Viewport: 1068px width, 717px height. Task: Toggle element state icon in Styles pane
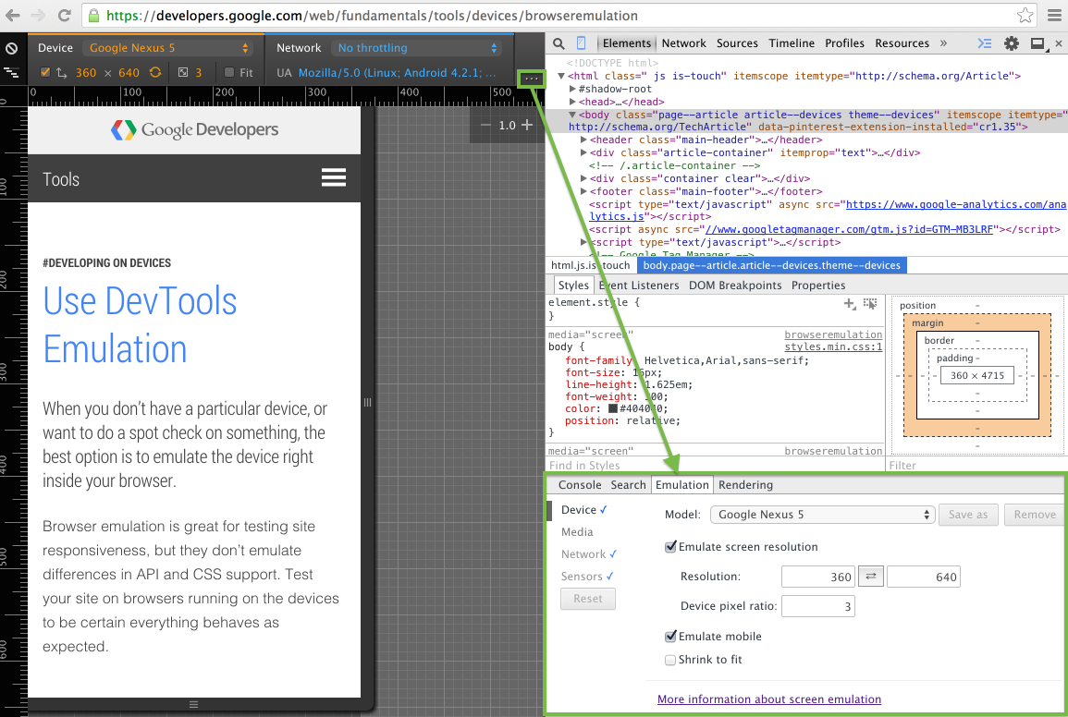(870, 304)
